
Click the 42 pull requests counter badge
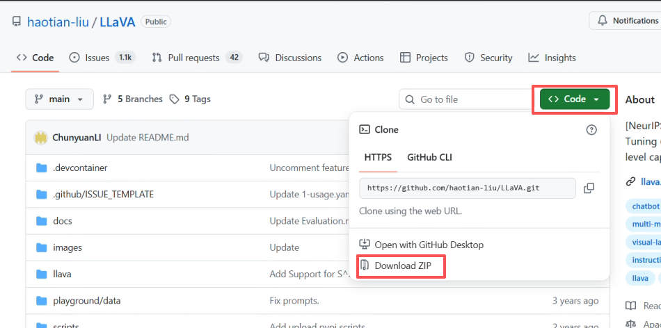(234, 57)
